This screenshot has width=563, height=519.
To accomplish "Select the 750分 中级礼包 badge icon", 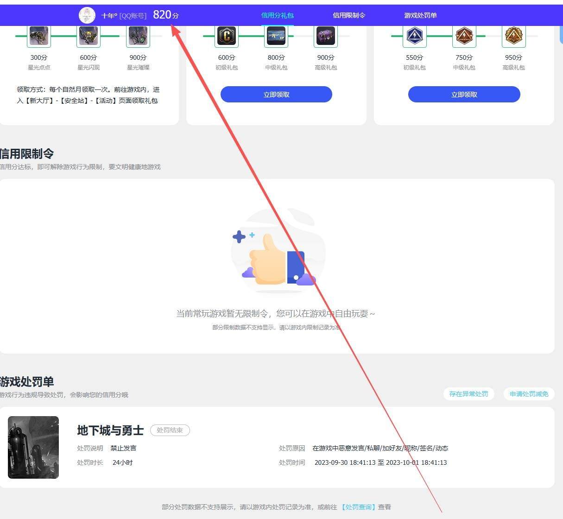I will 464,36.
